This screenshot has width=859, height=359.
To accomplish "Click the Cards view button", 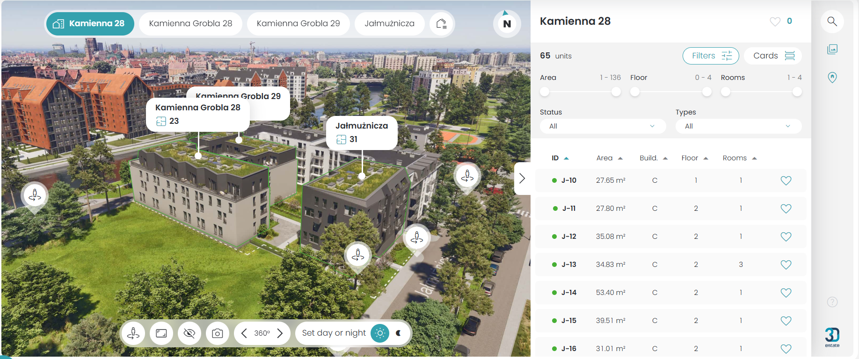I will (773, 56).
